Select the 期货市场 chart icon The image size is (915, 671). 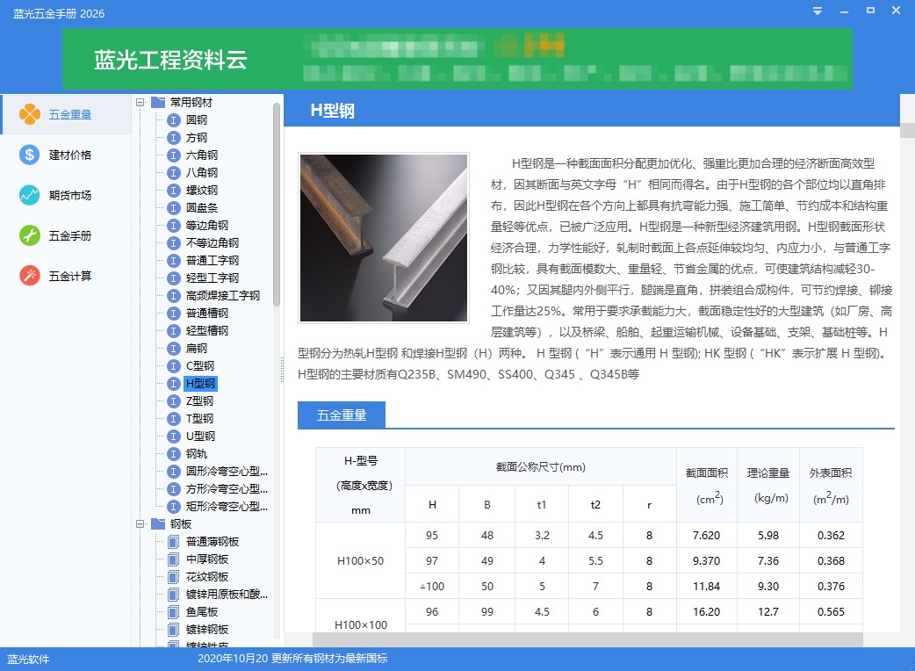[30, 195]
